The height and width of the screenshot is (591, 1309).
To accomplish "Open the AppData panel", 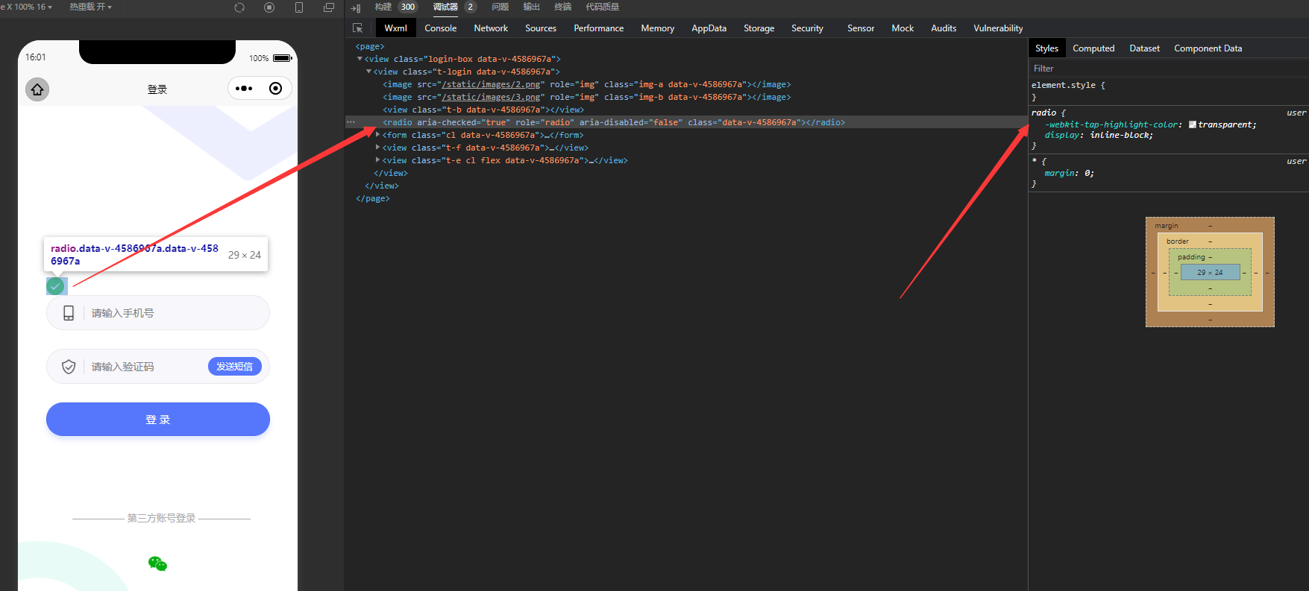I will 709,28.
